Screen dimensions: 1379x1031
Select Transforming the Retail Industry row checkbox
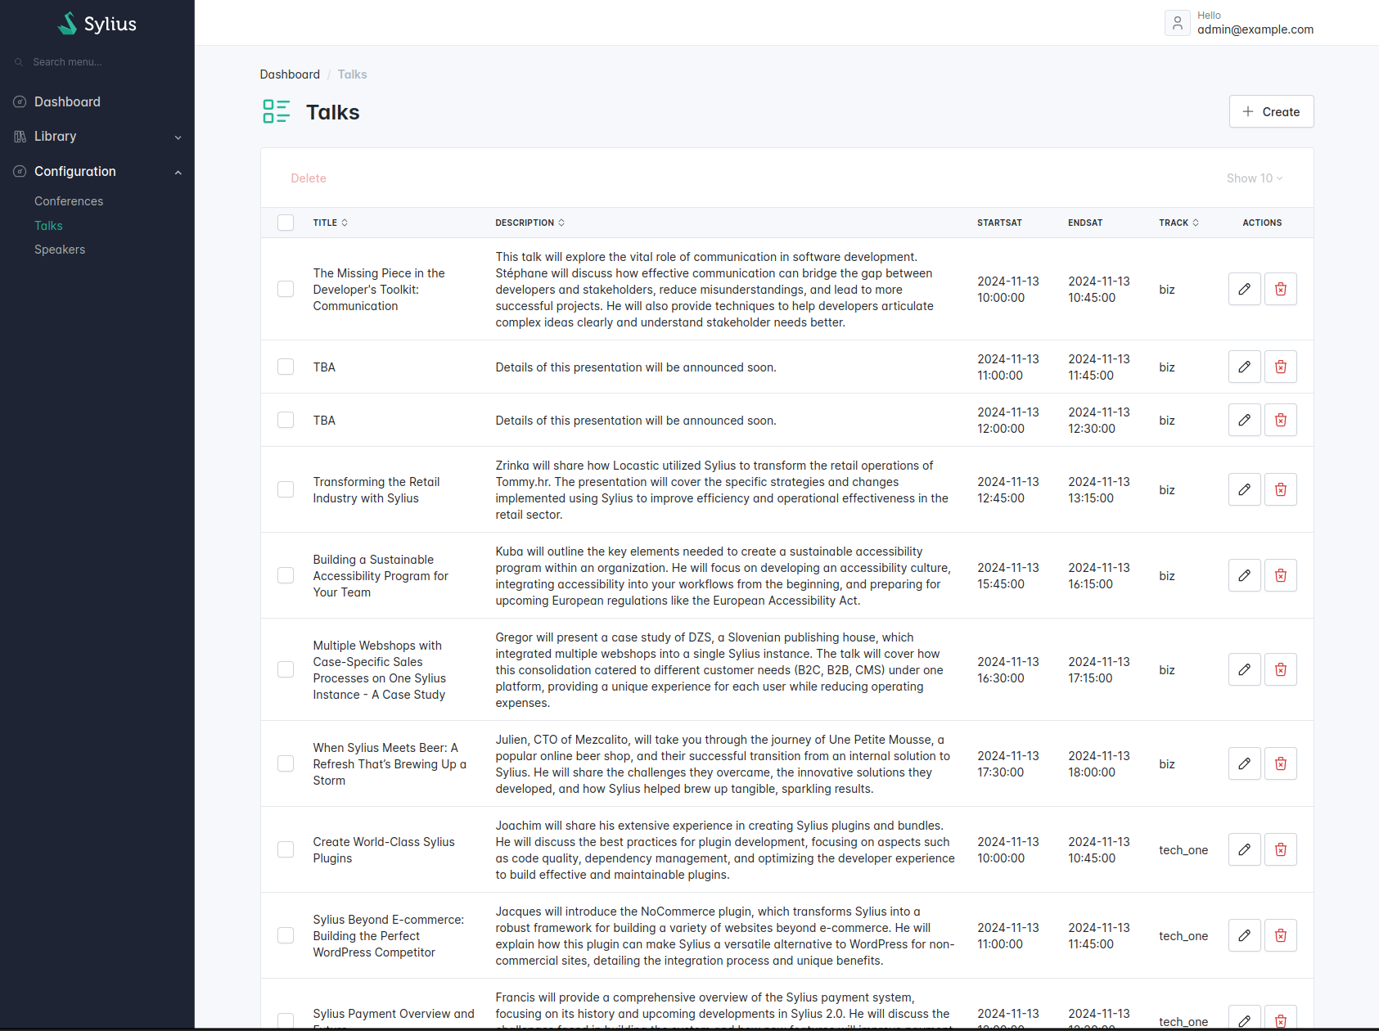click(x=286, y=489)
